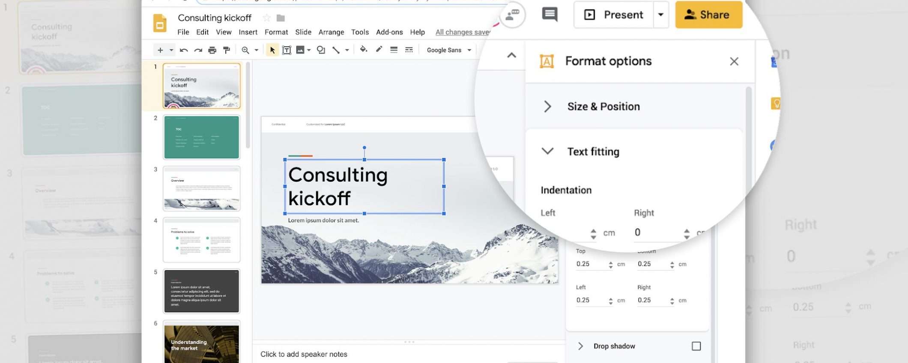This screenshot has width=908, height=363.
Task: Open the Insert menu
Action: (248, 32)
